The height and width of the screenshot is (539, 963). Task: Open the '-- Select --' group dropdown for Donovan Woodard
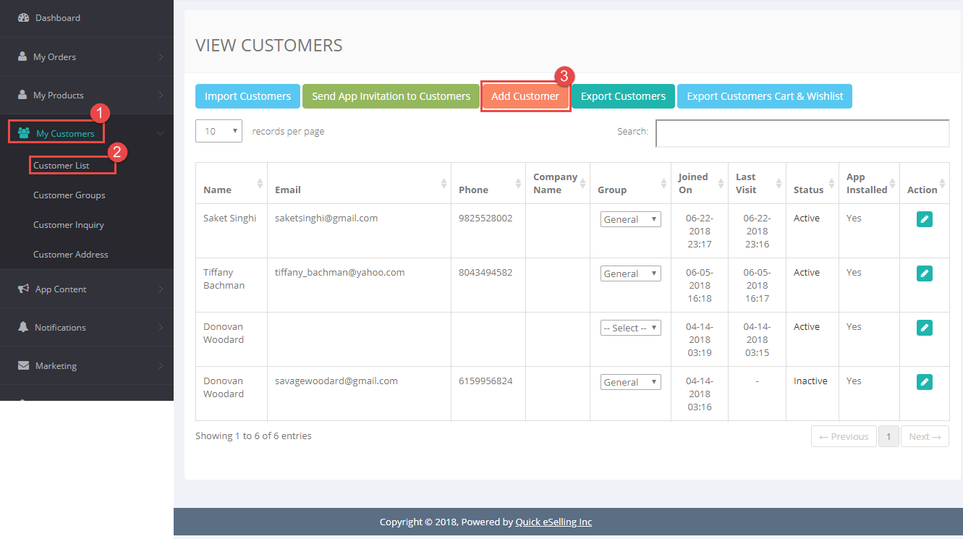(630, 327)
